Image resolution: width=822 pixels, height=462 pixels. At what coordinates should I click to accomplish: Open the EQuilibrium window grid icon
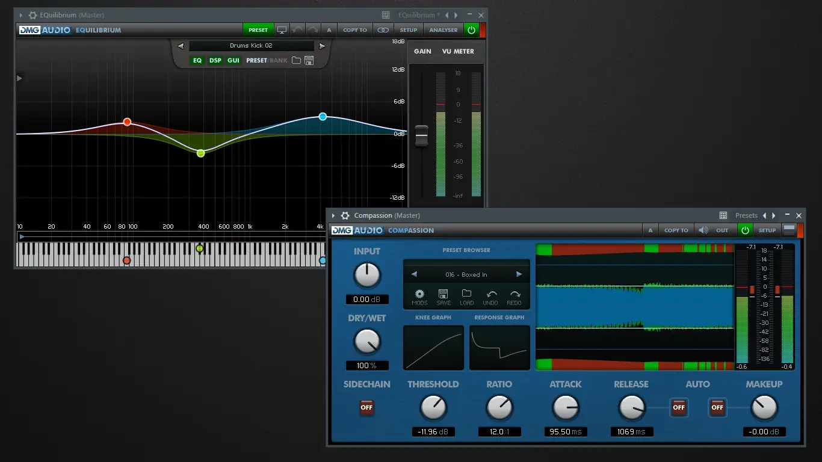pos(386,15)
